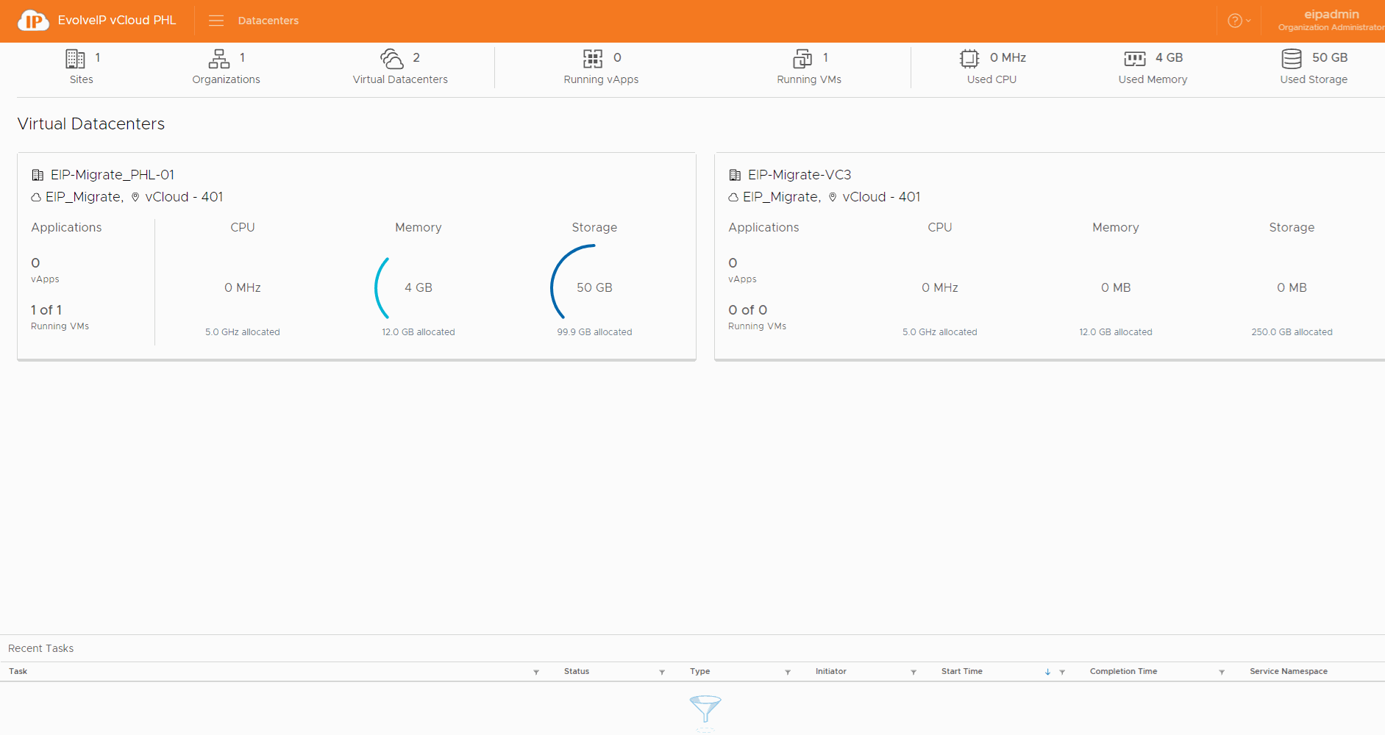Open the EIP-Migrate_PHL-01 datacenter
This screenshot has width=1385, height=735.
pos(112,175)
